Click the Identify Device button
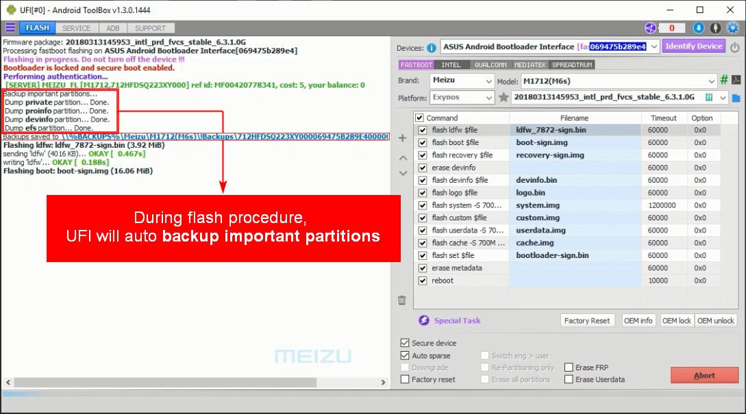 [694, 46]
